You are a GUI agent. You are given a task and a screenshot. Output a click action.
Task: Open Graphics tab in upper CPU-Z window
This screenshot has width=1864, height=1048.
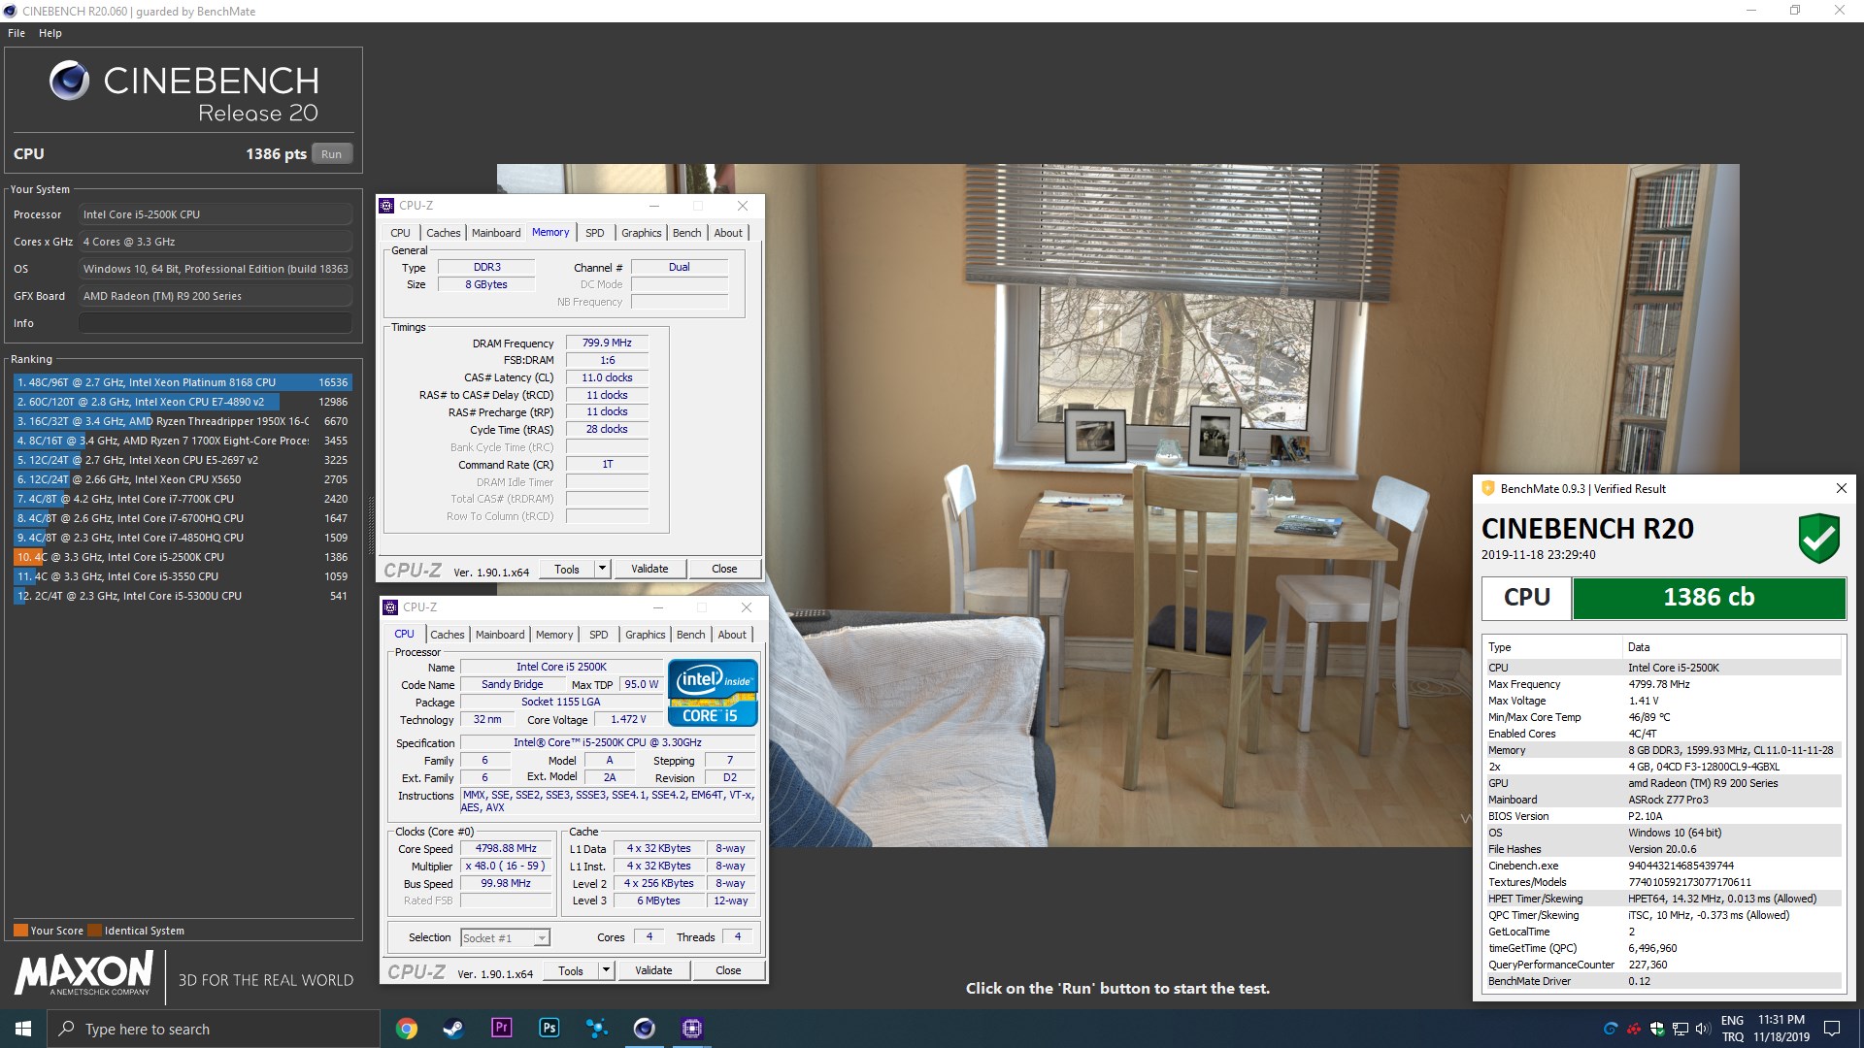pos(641,233)
